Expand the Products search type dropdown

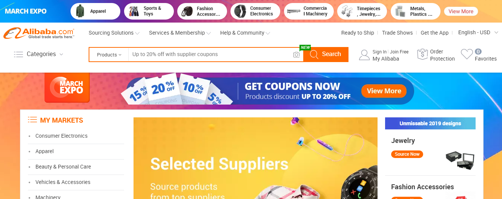tap(109, 55)
